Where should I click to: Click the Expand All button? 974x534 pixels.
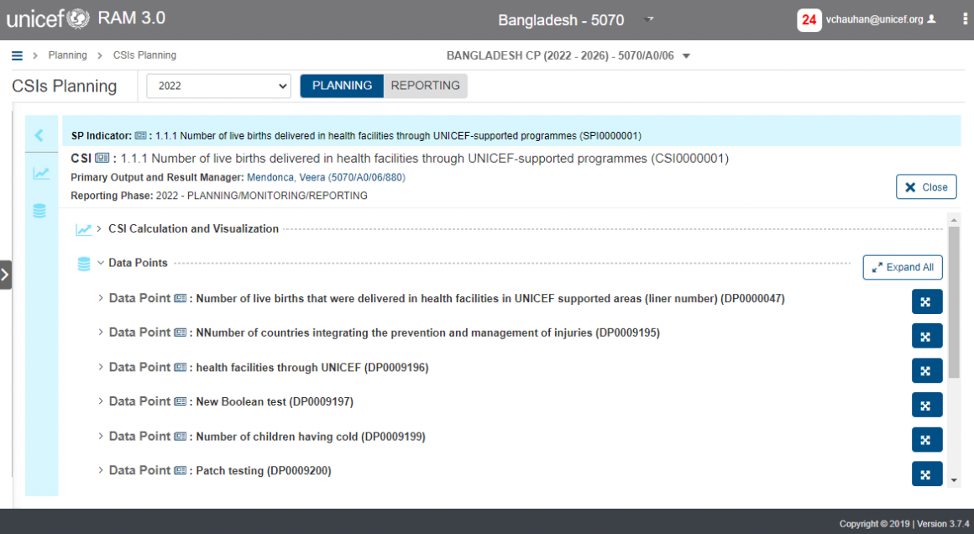click(x=903, y=267)
